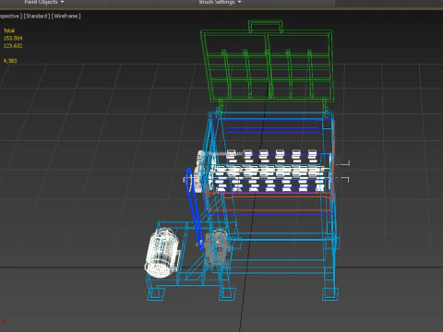Click the Total statistics label
This screenshot has height=332, width=443.
9,30
